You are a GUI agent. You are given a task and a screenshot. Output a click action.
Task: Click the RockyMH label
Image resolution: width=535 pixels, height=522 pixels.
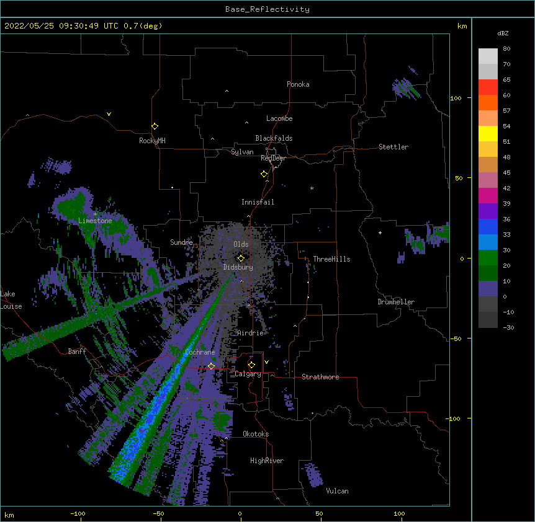pos(152,141)
